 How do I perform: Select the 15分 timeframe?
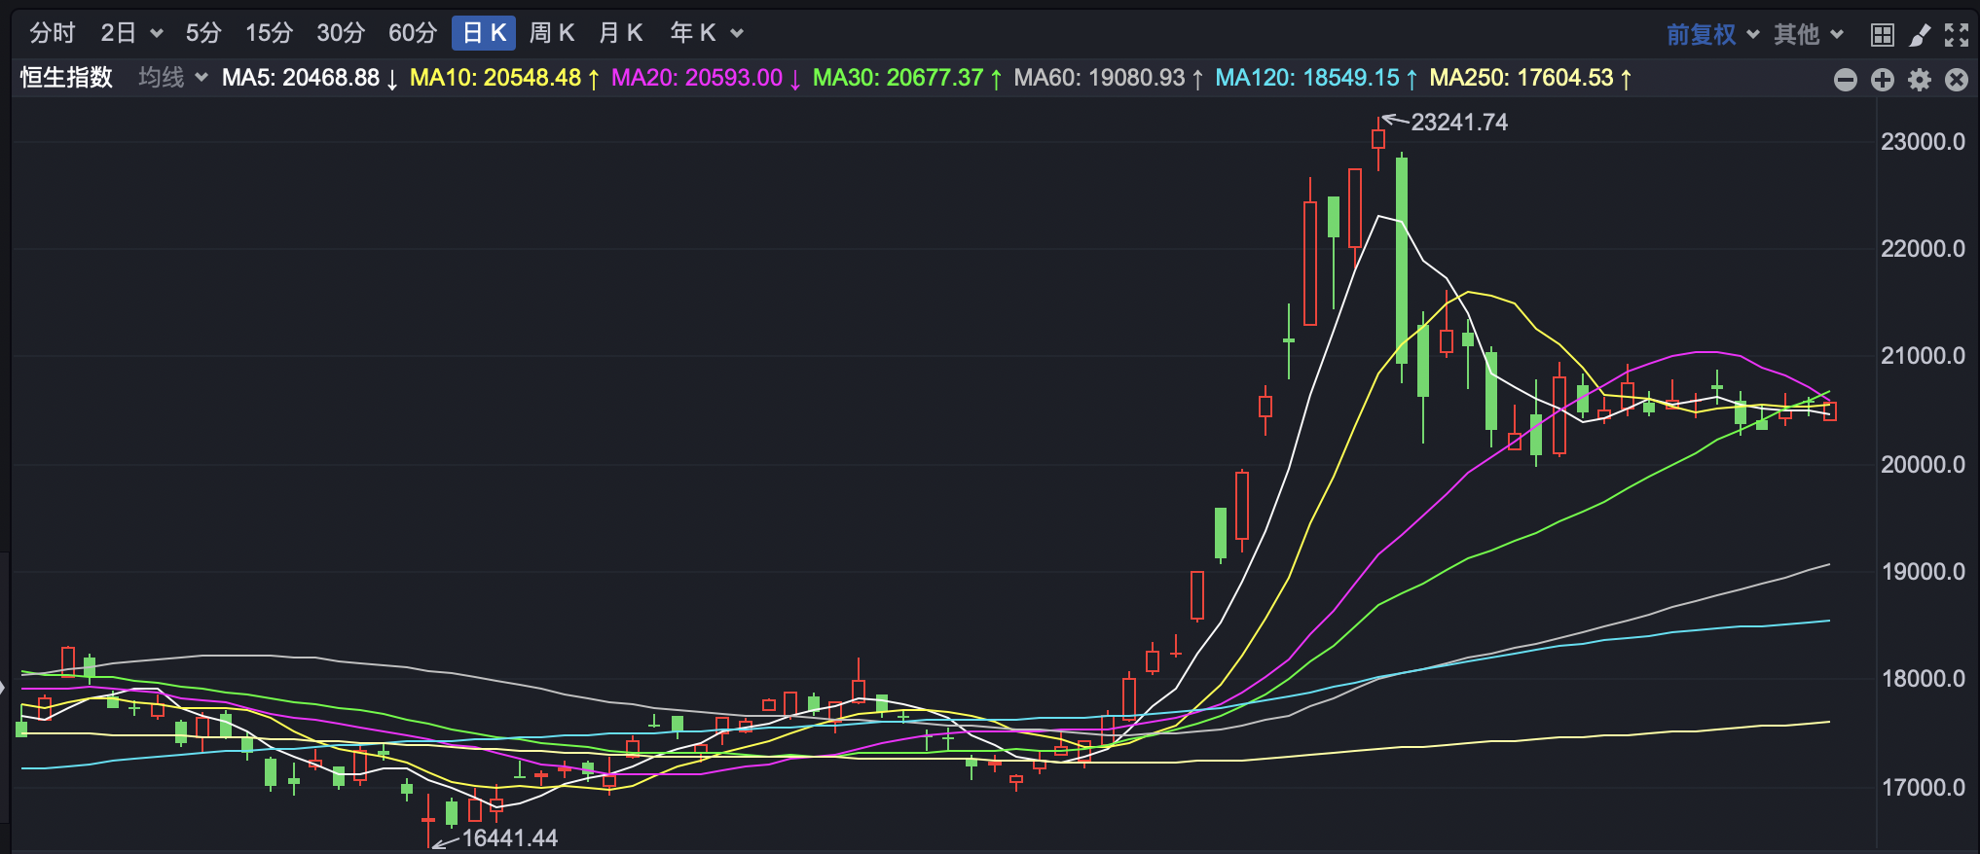coord(269,33)
